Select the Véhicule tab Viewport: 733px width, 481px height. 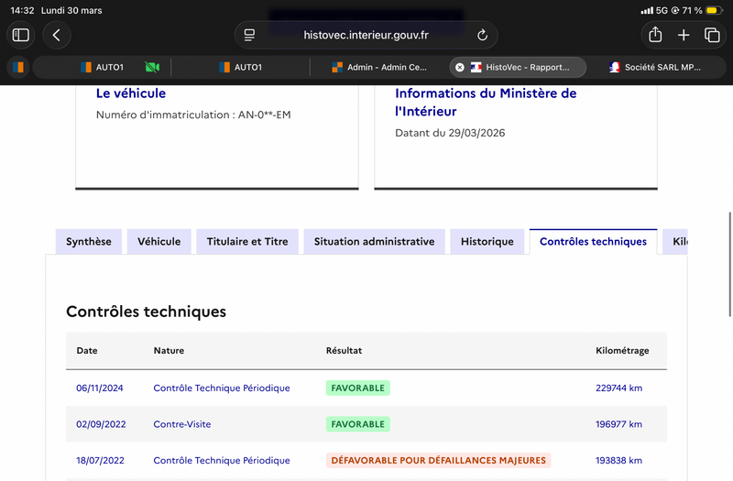click(159, 242)
